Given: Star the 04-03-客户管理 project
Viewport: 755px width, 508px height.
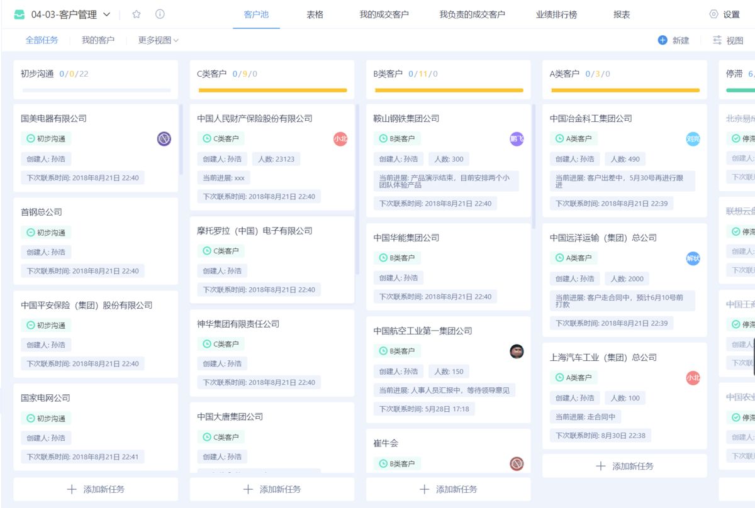Looking at the screenshot, I should pos(137,14).
